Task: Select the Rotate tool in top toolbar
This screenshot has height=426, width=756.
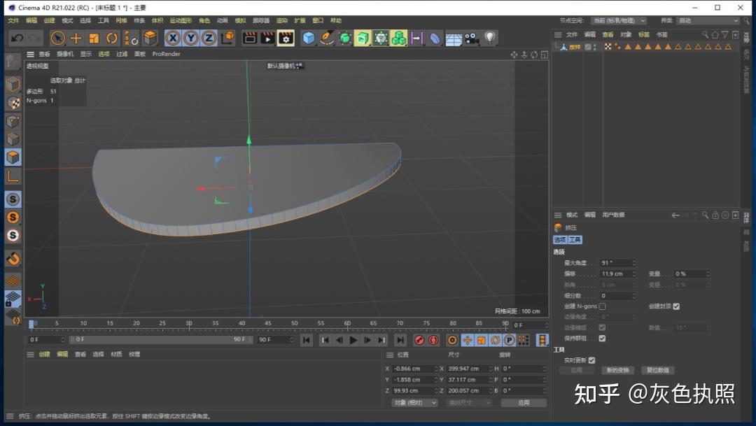Action: point(112,38)
